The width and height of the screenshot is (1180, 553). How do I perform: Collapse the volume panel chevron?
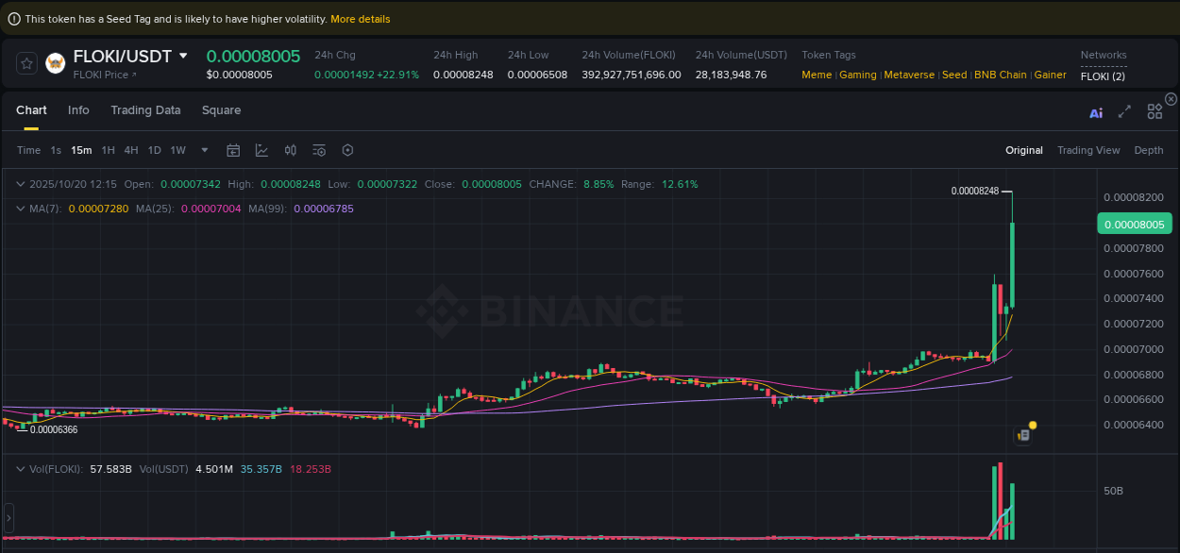click(x=21, y=468)
